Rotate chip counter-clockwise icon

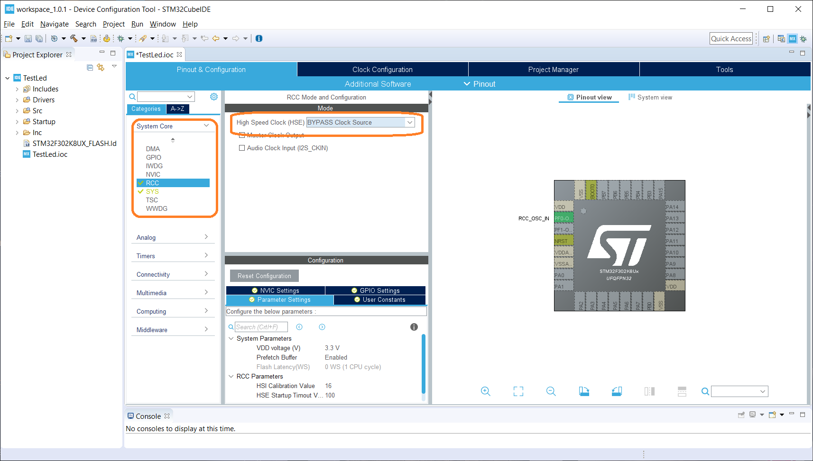pyautogui.click(x=617, y=391)
